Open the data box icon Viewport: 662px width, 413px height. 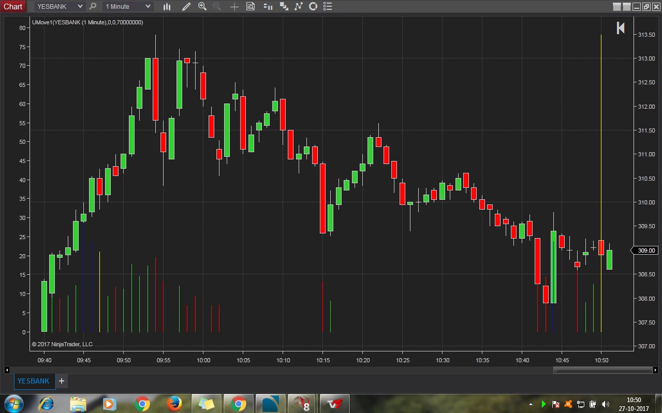coord(251,6)
